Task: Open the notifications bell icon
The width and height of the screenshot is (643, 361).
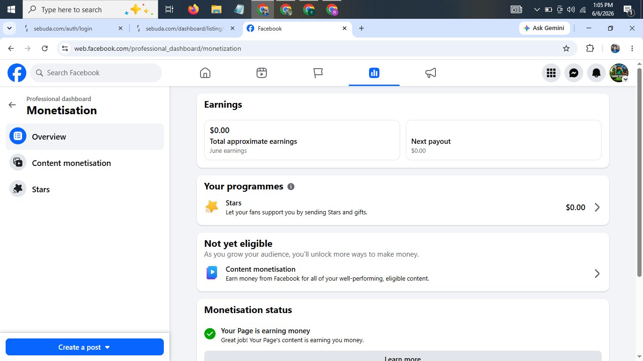Action: click(596, 73)
